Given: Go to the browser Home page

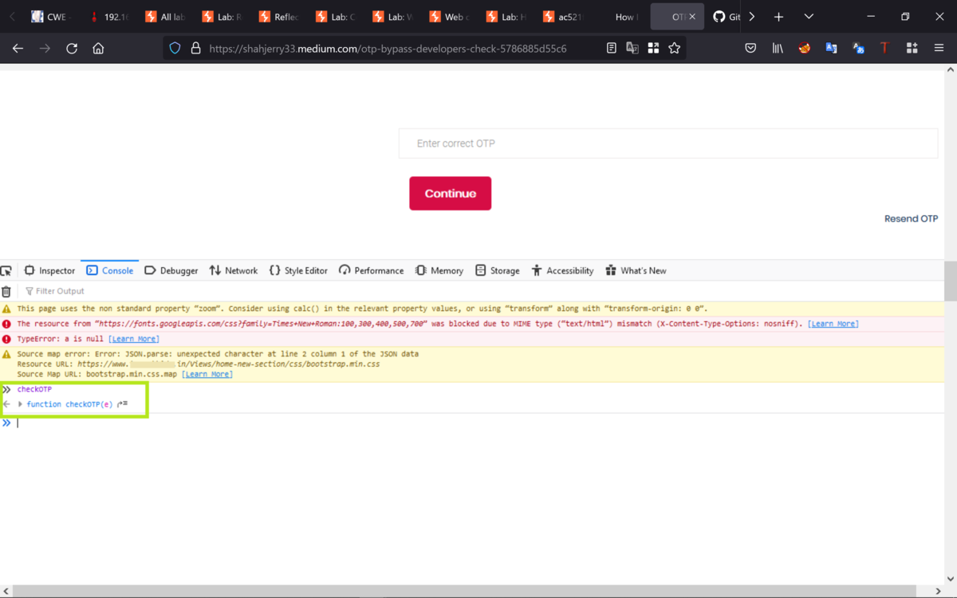Looking at the screenshot, I should pyautogui.click(x=98, y=49).
